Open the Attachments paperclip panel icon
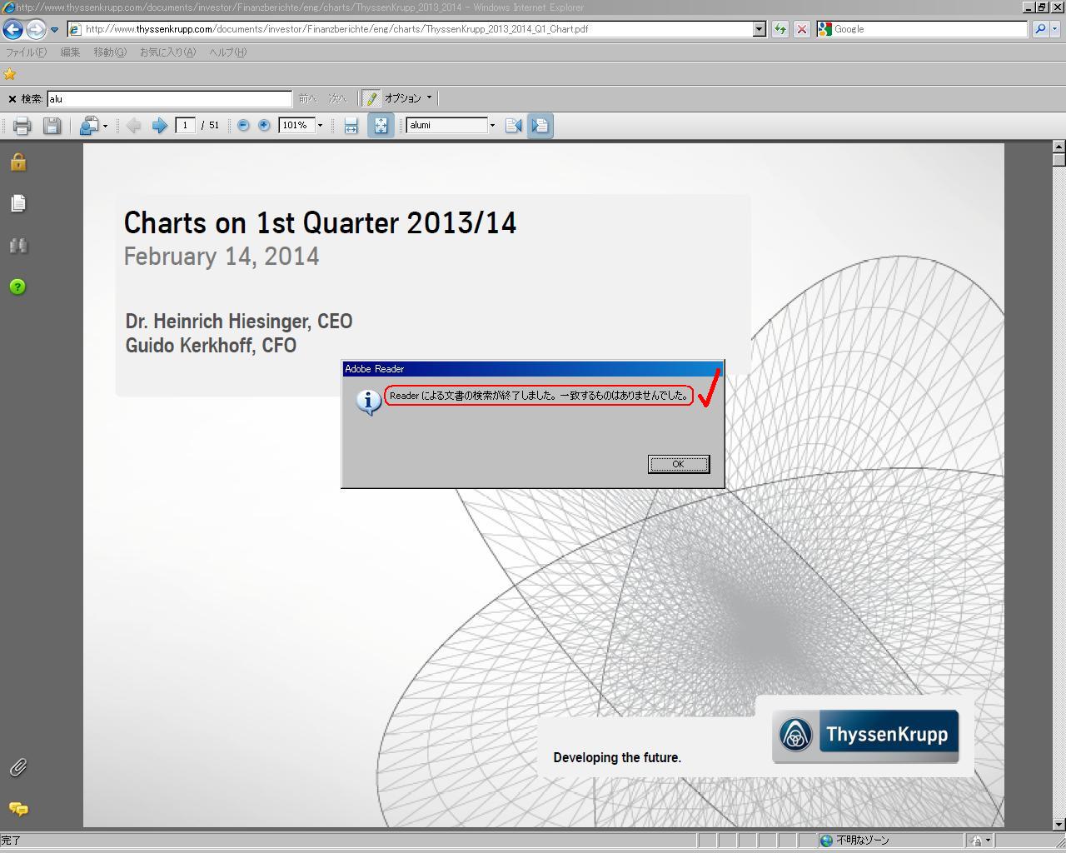This screenshot has width=1066, height=853. pyautogui.click(x=17, y=767)
